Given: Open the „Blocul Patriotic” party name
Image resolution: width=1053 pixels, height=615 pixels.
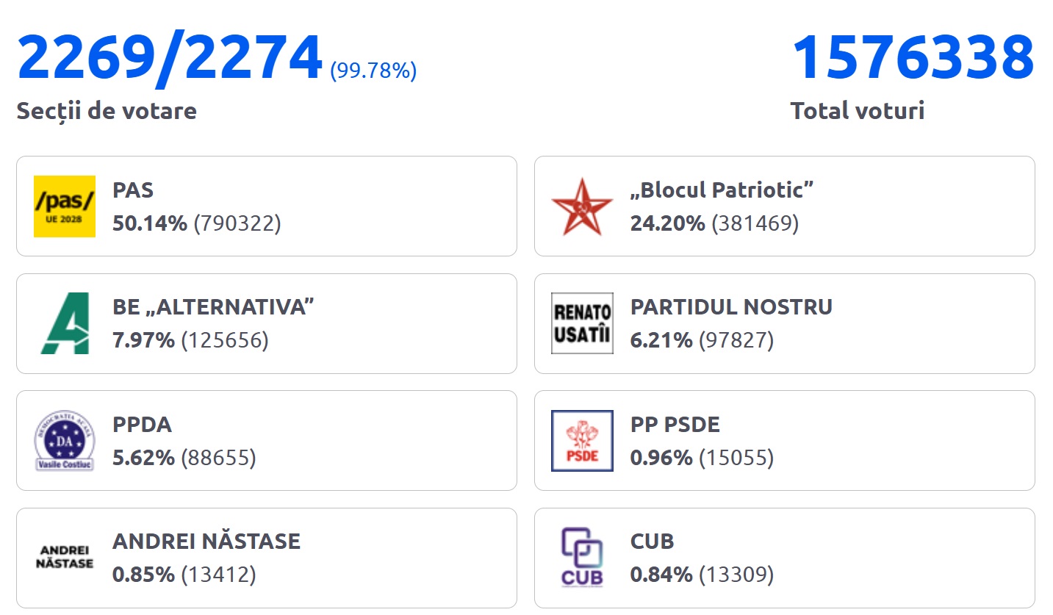Looking at the screenshot, I should (722, 190).
